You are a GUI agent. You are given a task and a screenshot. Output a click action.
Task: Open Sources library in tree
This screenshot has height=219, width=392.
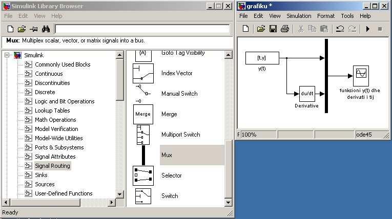(45, 184)
